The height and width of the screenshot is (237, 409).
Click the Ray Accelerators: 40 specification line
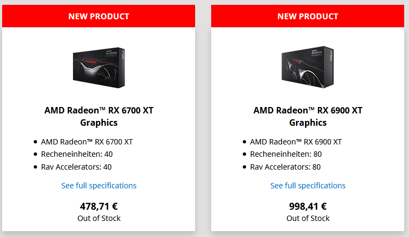[x=76, y=167]
